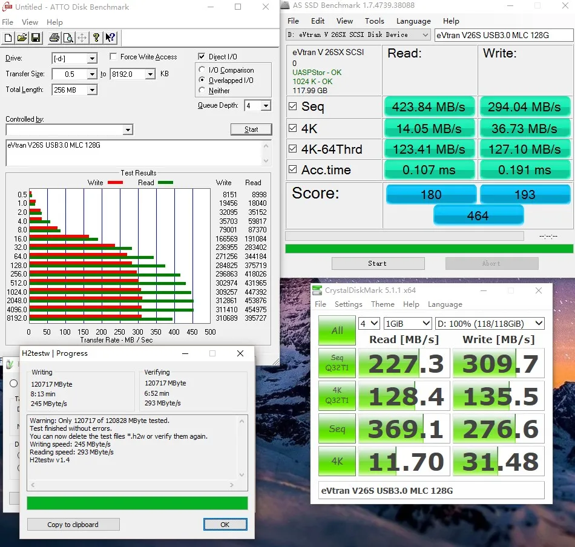
Task: Open the Transfer Size end dropdown 8192.0
Action: coord(150,74)
